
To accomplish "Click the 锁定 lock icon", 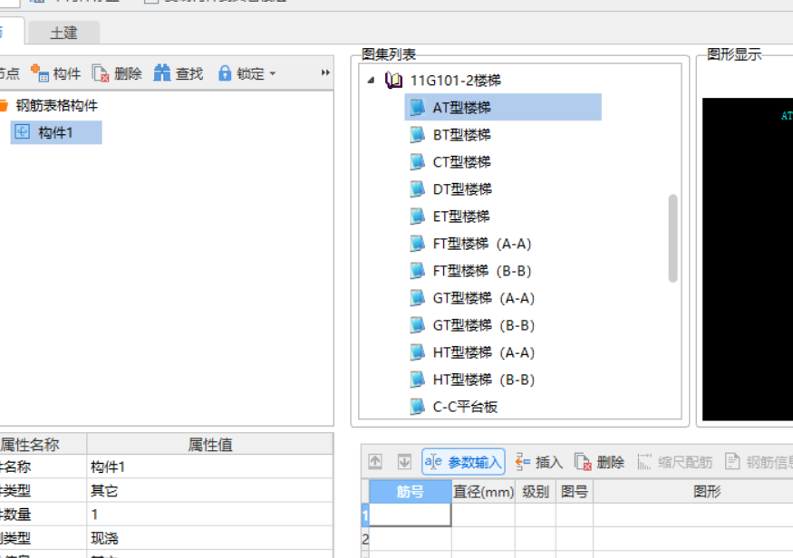I will point(225,73).
